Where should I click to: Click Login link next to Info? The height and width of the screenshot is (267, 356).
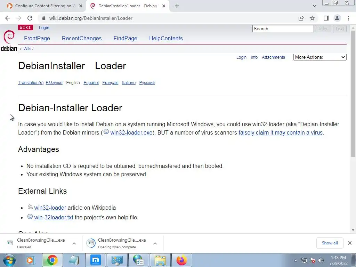(x=241, y=57)
